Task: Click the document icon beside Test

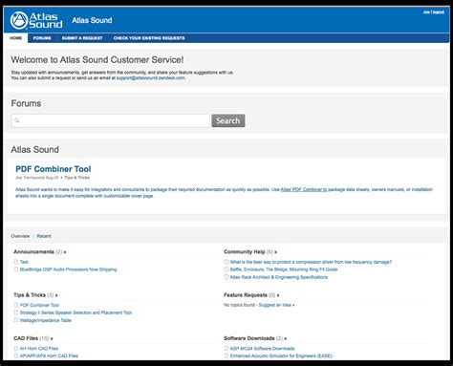Action: (x=16, y=262)
